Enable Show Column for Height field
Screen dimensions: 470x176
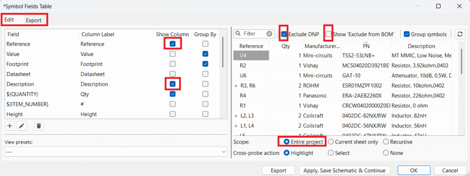pyautogui.click(x=173, y=114)
